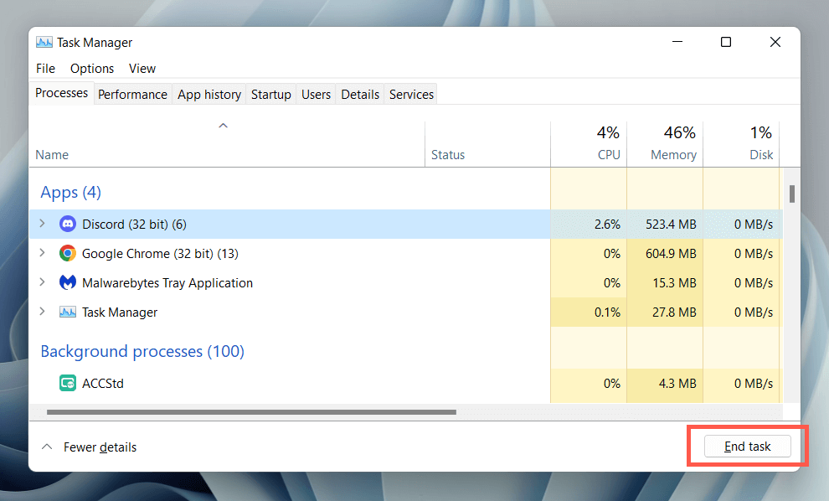Screen dimensions: 829x501
Task: Open the Options menu
Action: [x=92, y=68]
